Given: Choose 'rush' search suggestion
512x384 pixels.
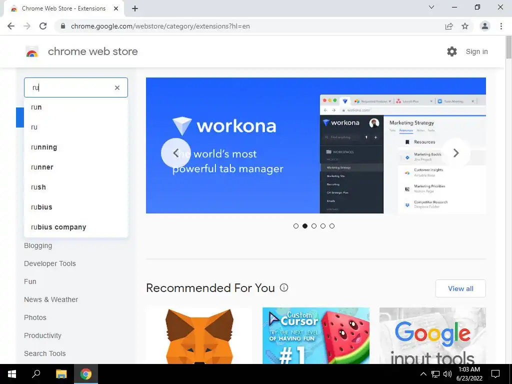Looking at the screenshot, I should coord(76,187).
